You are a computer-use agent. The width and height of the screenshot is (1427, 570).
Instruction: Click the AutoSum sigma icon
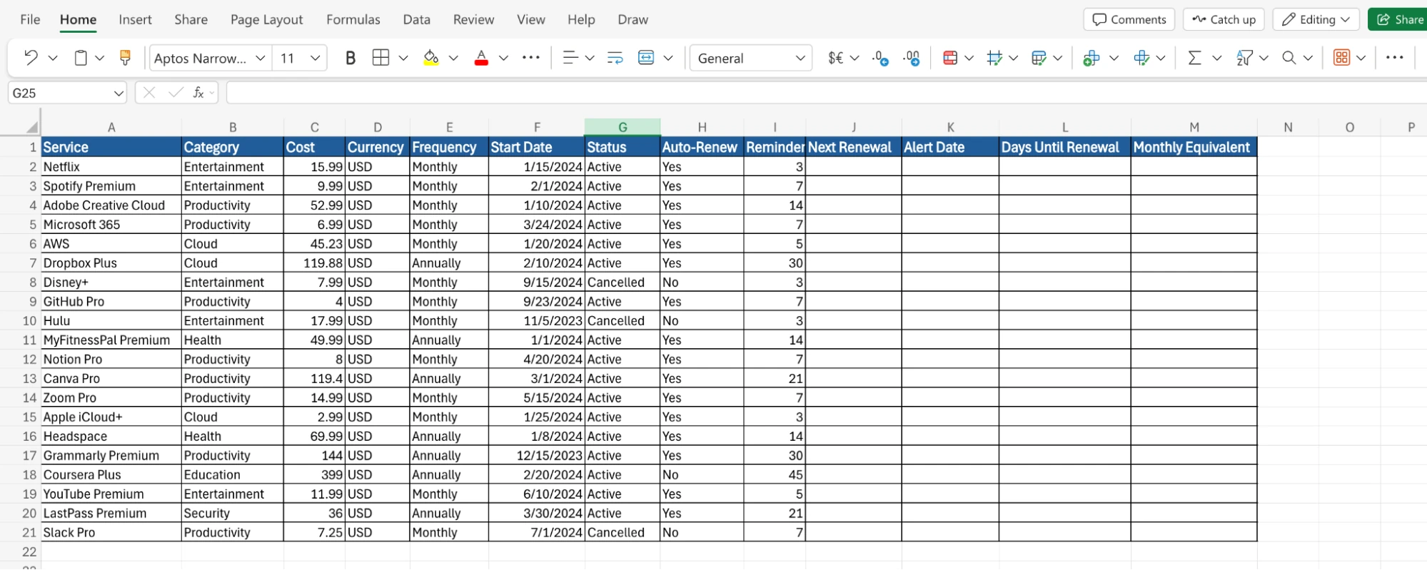pyautogui.click(x=1194, y=58)
